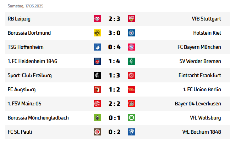Click the VfL Wolfsburg logo
Image resolution: width=230 pixels, height=145 pixels.
[x=131, y=118]
